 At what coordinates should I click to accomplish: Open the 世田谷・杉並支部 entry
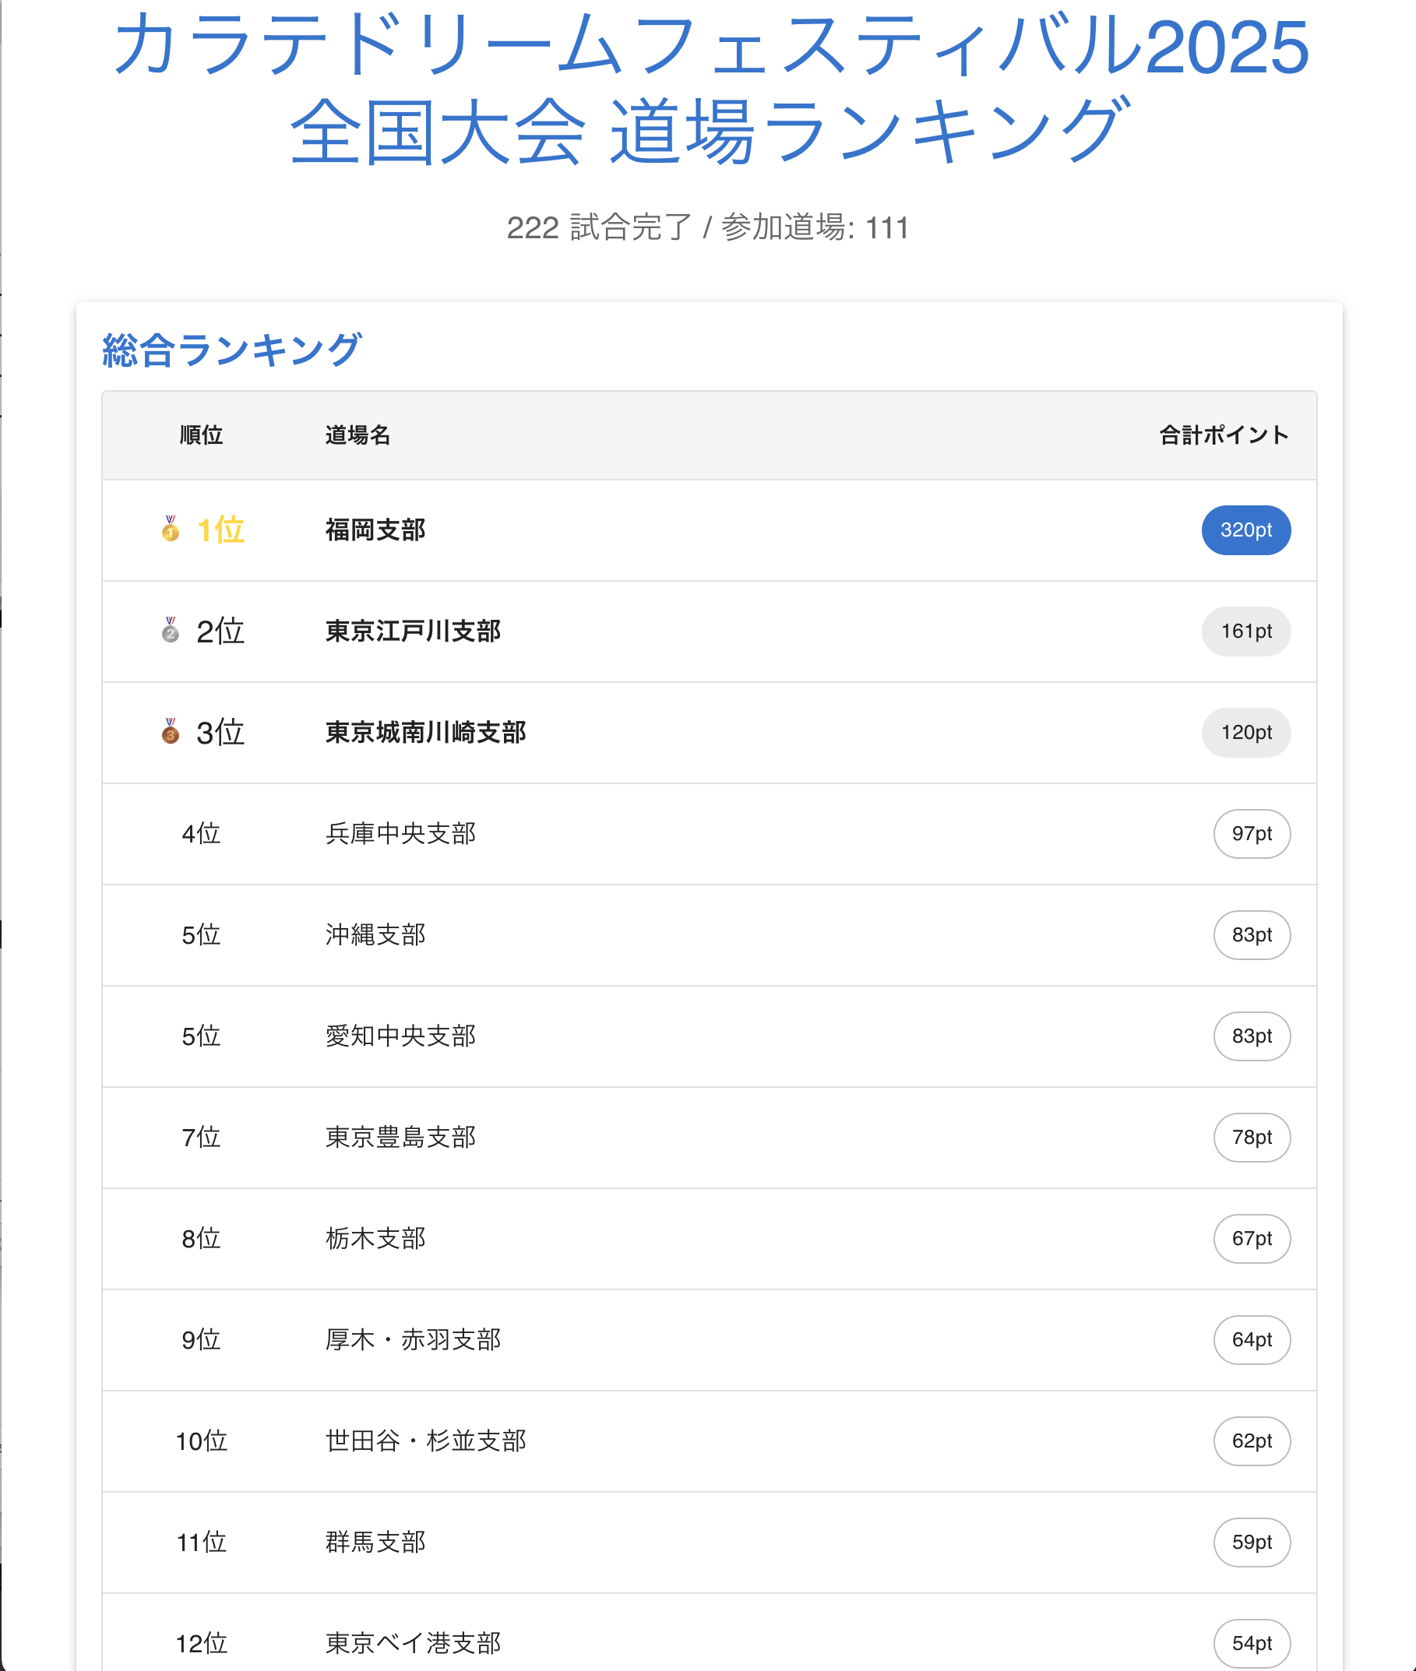pyautogui.click(x=710, y=1441)
